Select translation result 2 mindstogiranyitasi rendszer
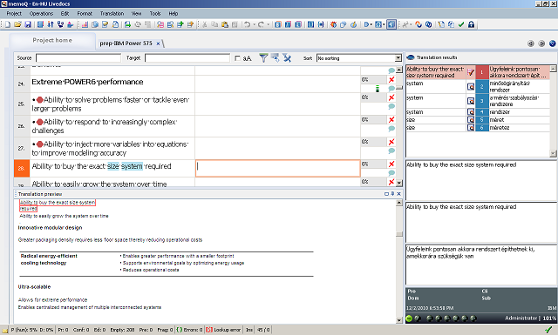558x335 pixels. point(478,86)
